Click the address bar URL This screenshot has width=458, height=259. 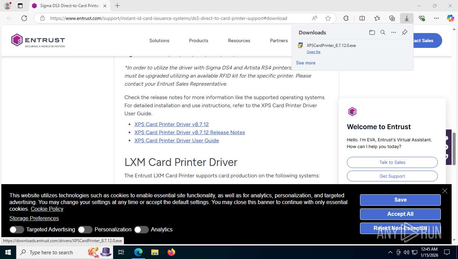[168, 18]
